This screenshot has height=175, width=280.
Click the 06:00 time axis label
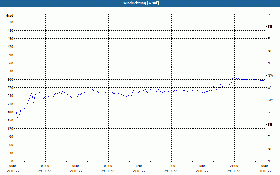pos(76,166)
